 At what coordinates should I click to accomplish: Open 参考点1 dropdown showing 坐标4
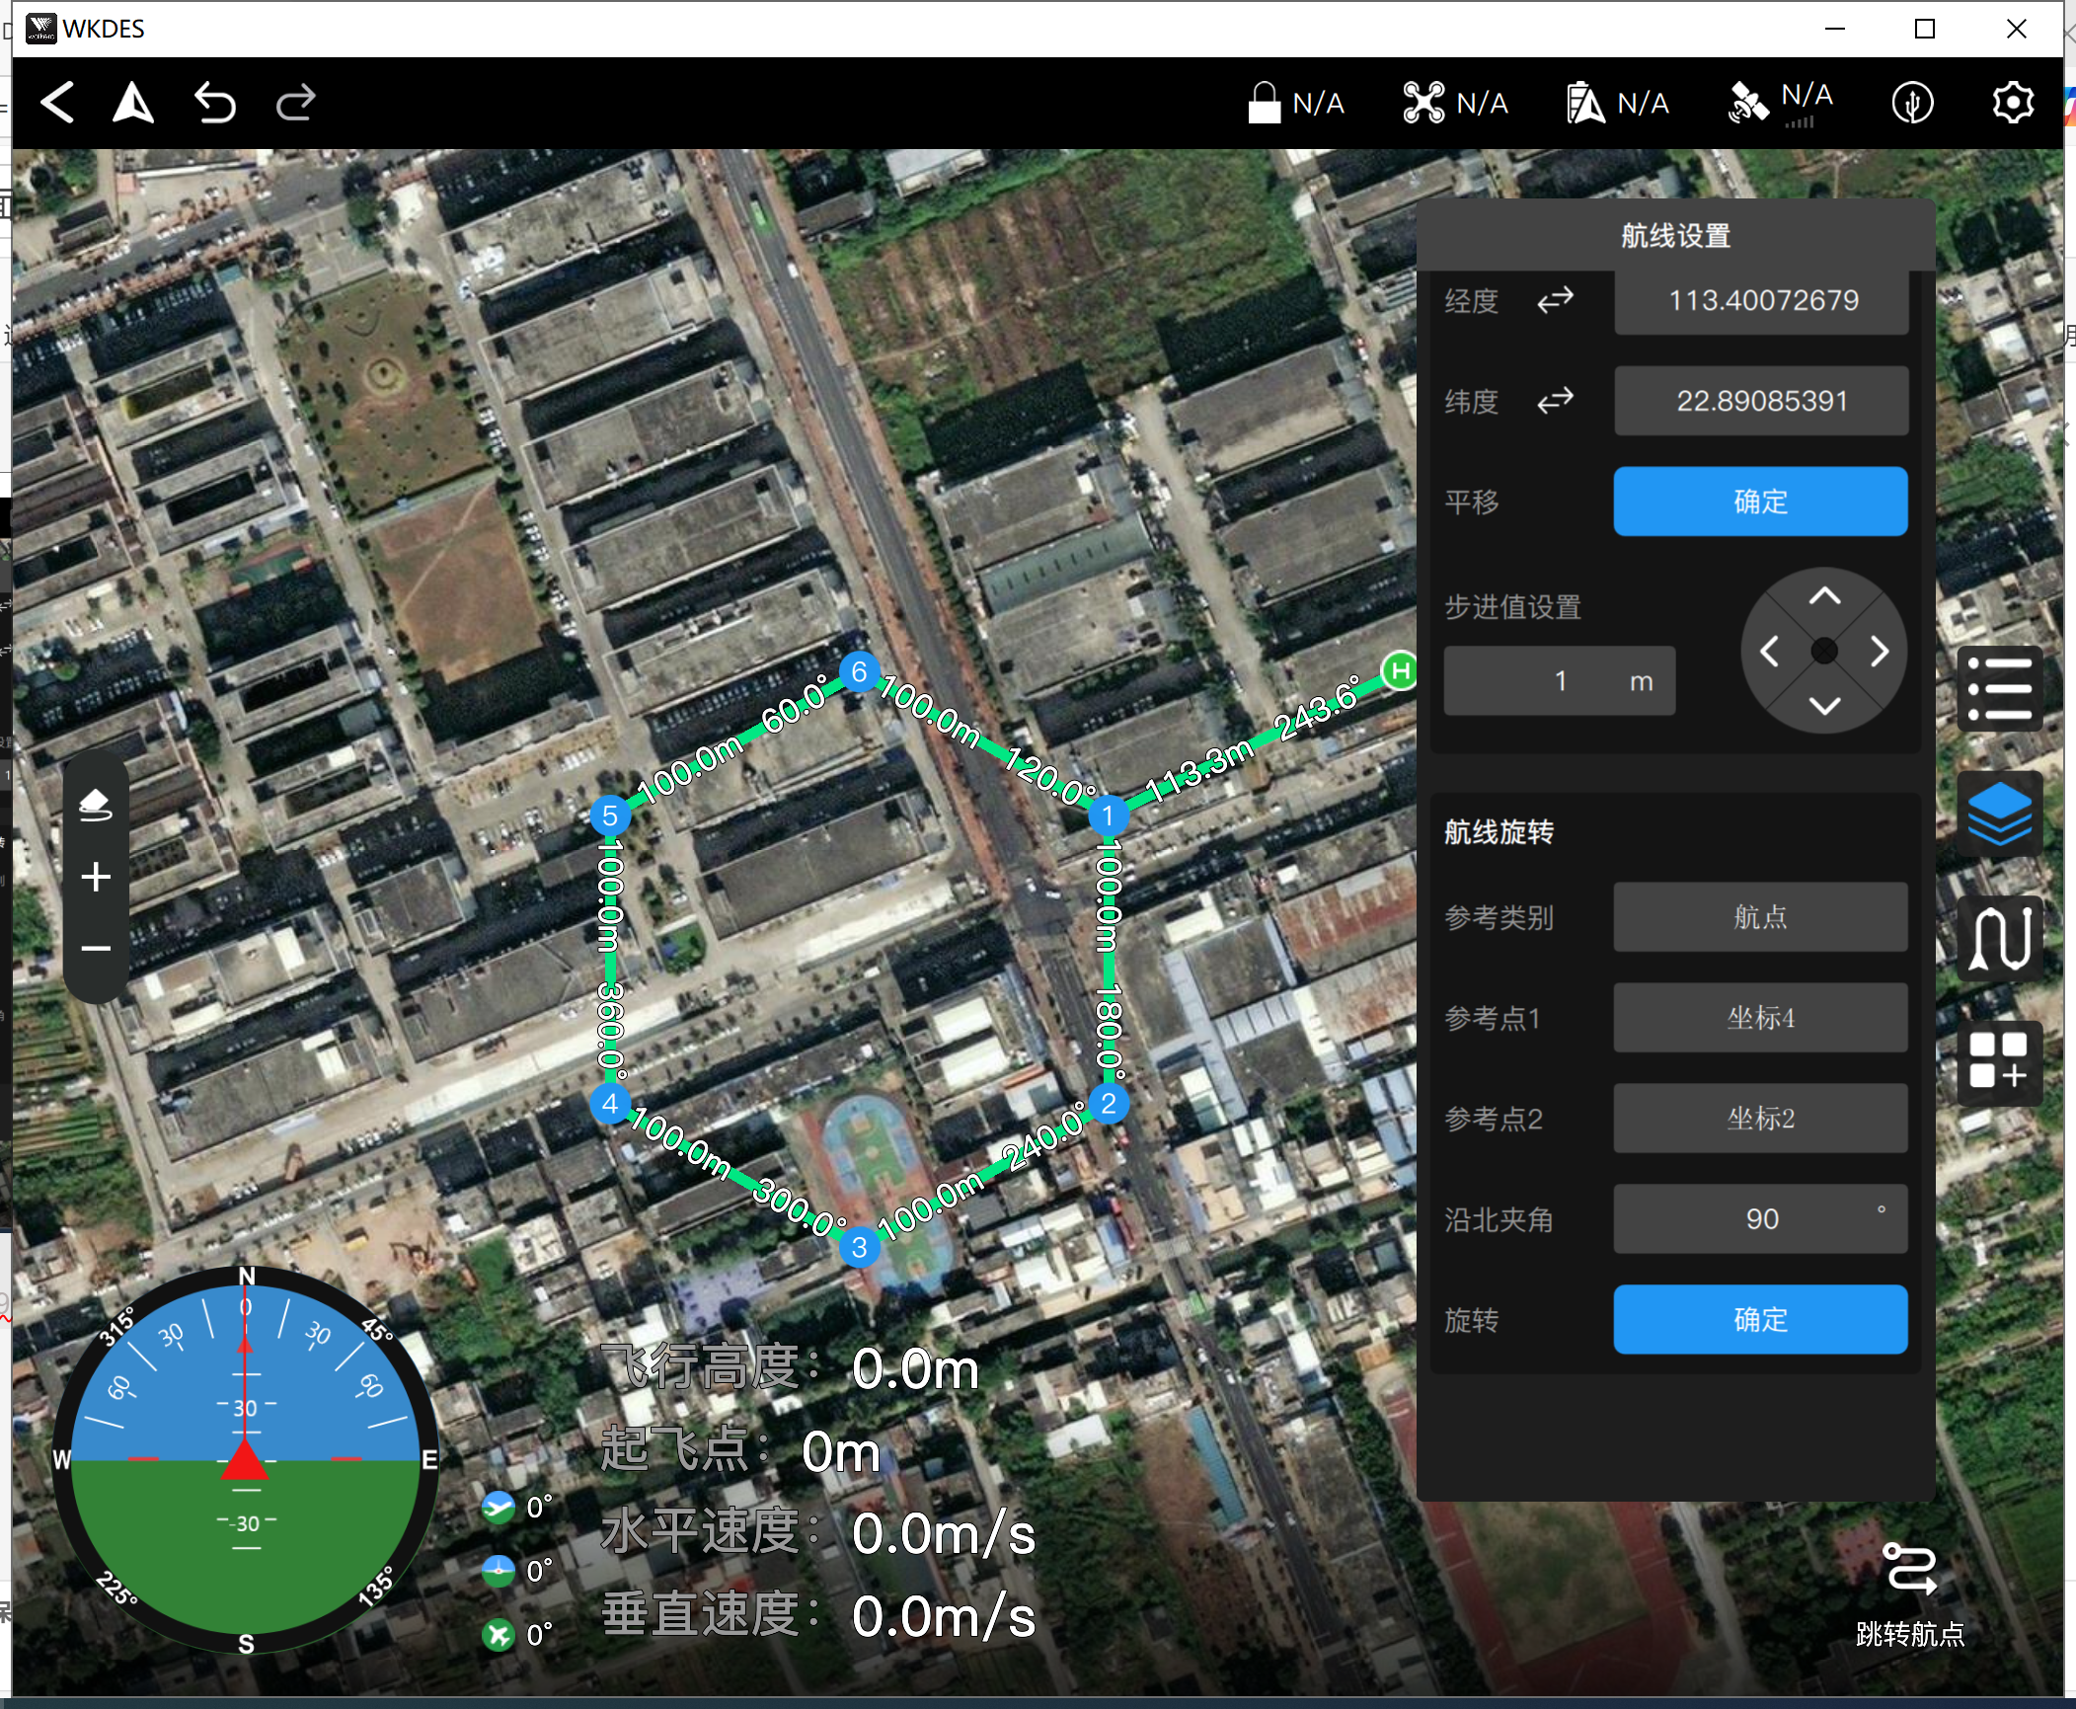tap(1759, 1018)
